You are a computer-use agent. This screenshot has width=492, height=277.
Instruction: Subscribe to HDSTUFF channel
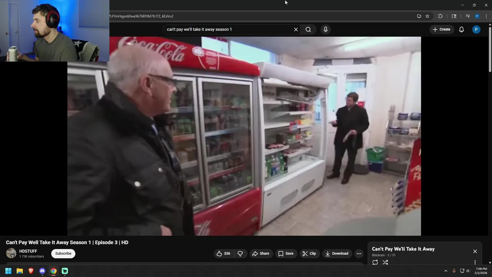(63, 254)
